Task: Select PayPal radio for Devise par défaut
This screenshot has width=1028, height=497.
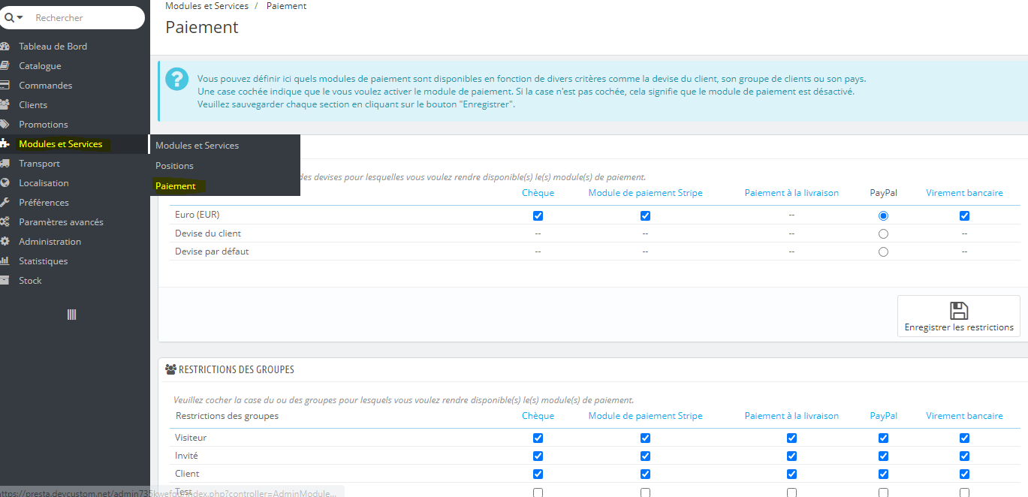Action: (883, 252)
